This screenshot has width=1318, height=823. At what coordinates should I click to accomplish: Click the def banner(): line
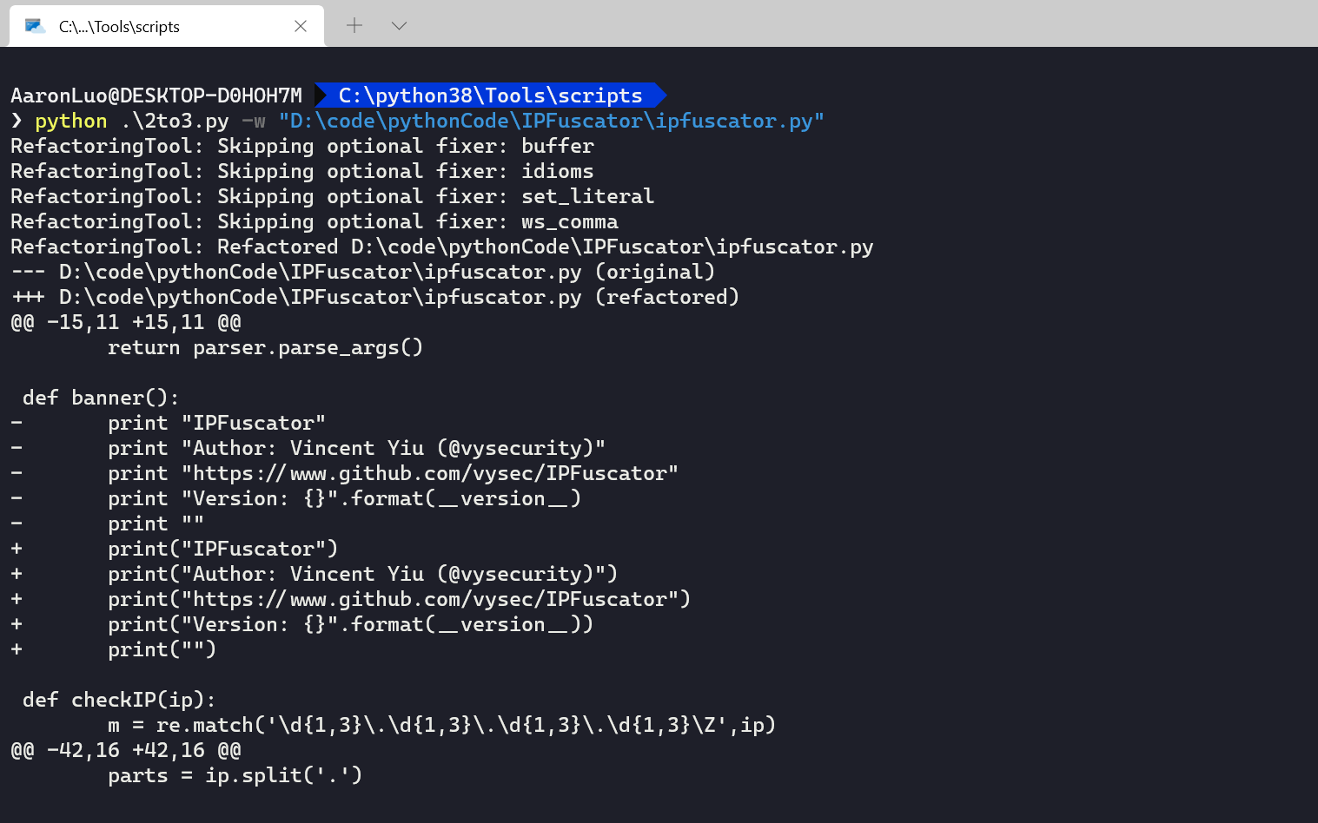(x=101, y=398)
